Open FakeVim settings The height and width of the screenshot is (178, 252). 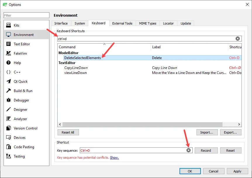[x=26, y=53]
